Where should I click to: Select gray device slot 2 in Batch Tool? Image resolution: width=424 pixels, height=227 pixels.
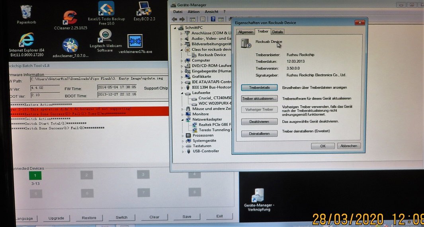[x=86, y=175]
